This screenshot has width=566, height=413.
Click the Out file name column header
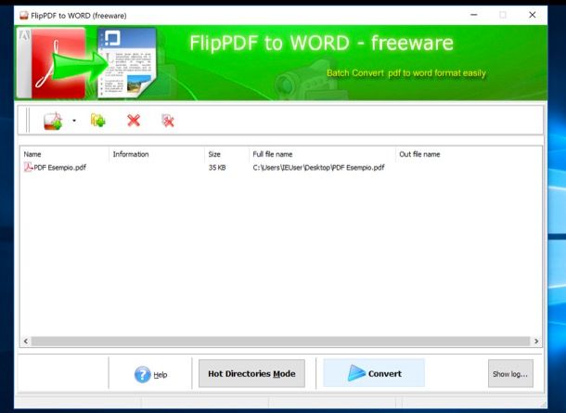tap(469, 154)
